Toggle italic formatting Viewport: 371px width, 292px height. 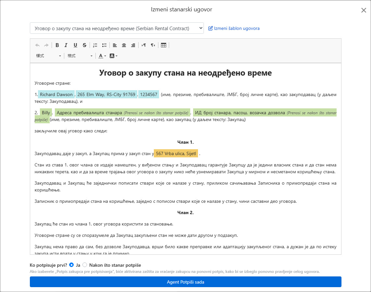coord(66,45)
